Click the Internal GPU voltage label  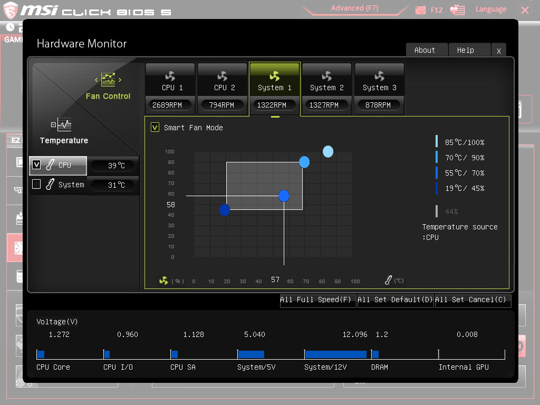coord(464,367)
